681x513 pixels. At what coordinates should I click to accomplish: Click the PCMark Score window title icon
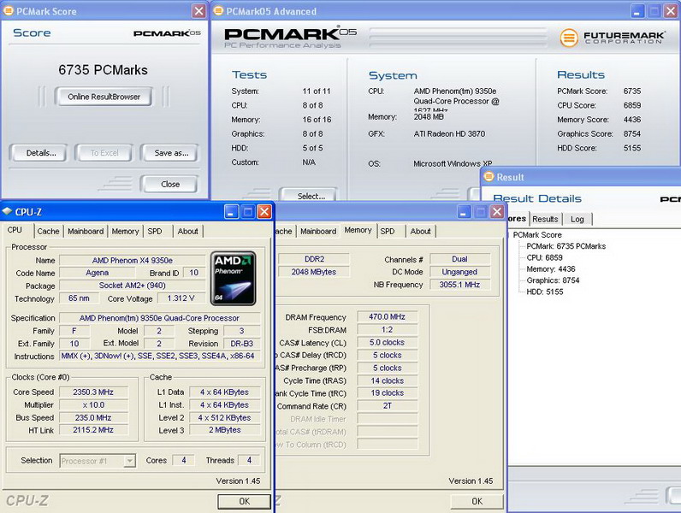point(9,11)
